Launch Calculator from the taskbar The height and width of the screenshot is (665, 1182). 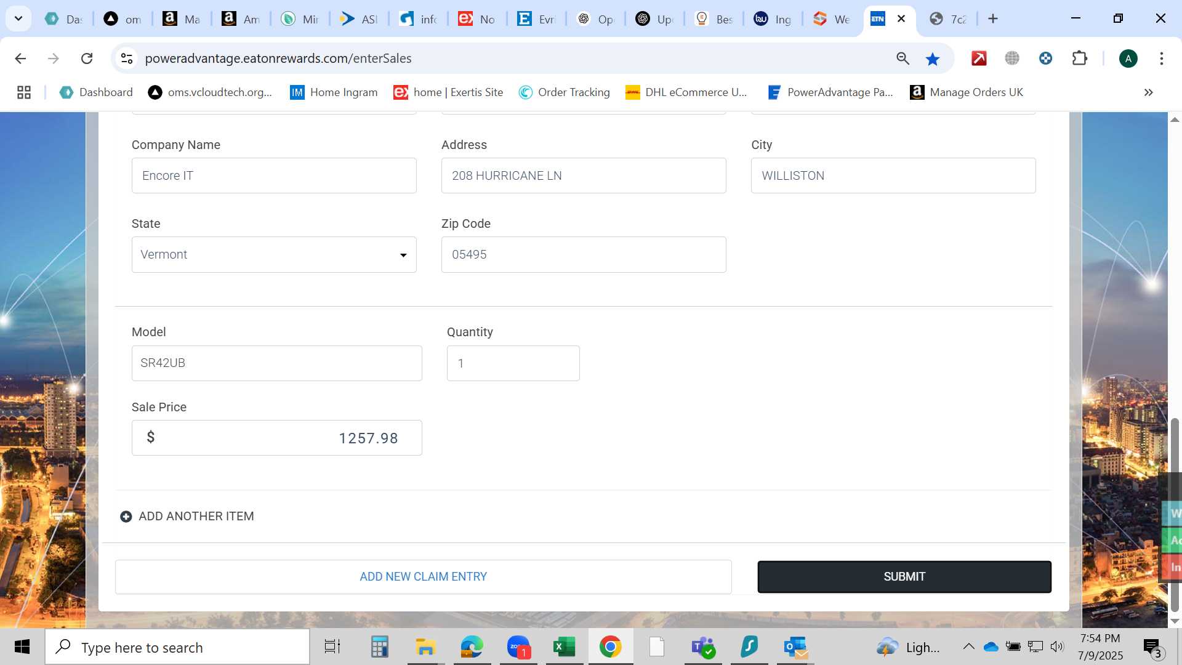[x=379, y=647]
